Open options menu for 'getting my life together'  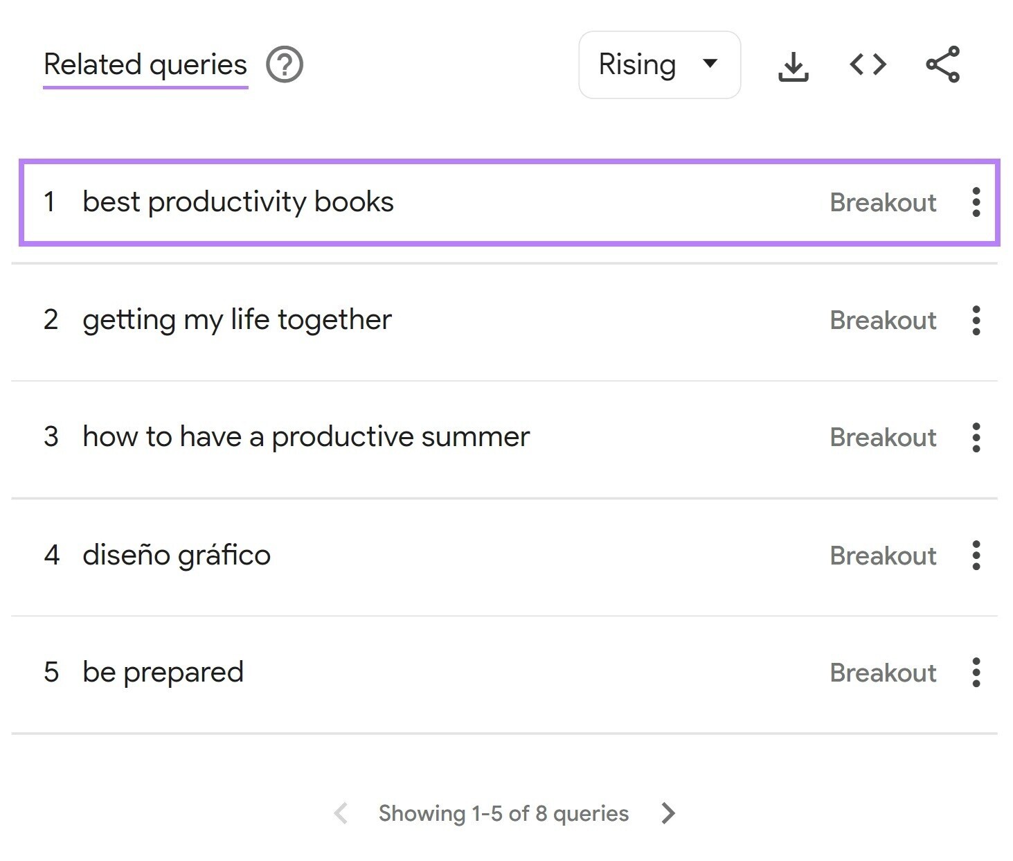[x=976, y=320]
